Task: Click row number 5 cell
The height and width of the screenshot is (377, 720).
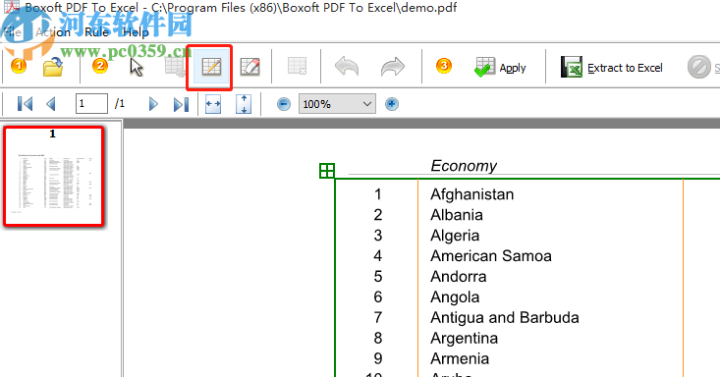Action: (378, 277)
